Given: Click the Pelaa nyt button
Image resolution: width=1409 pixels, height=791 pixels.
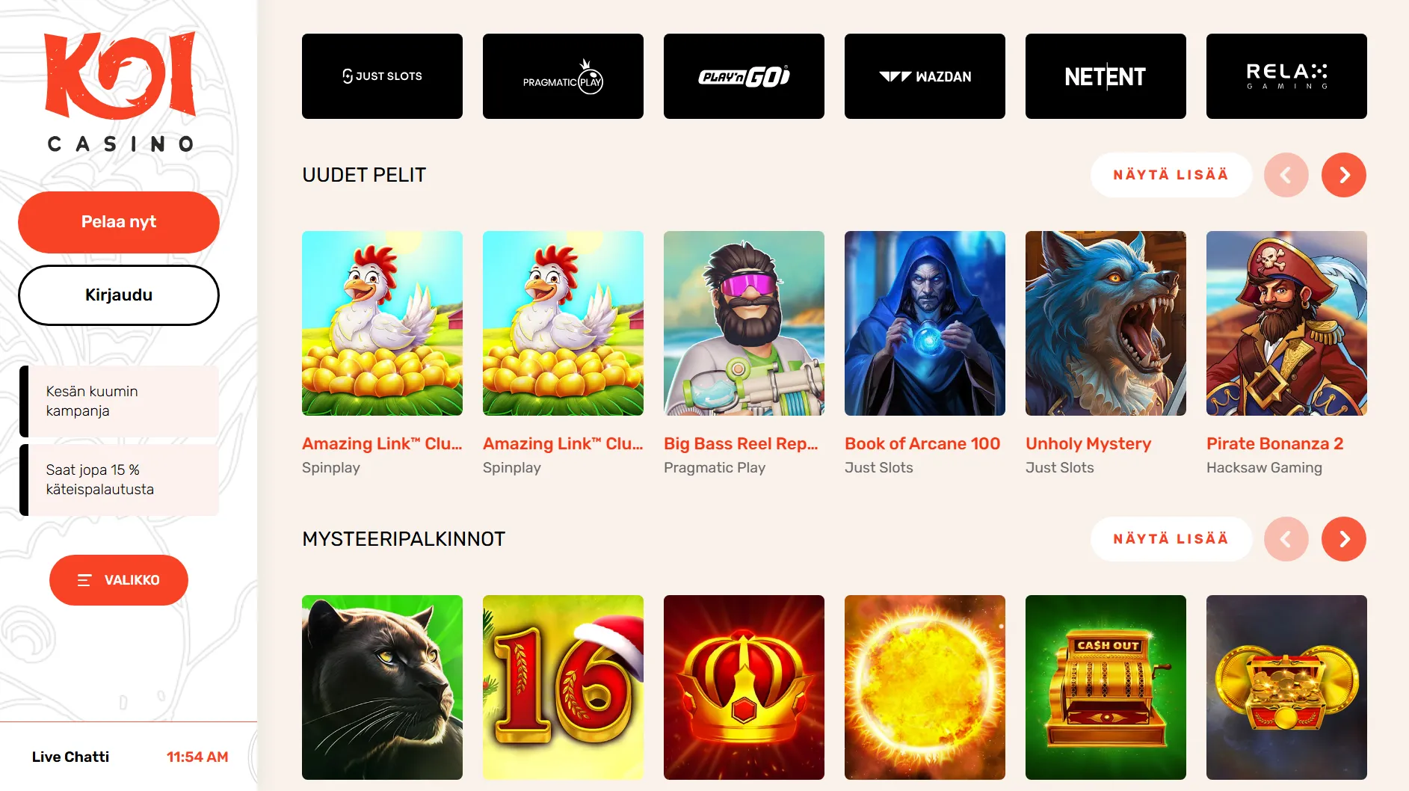Looking at the screenshot, I should point(119,222).
